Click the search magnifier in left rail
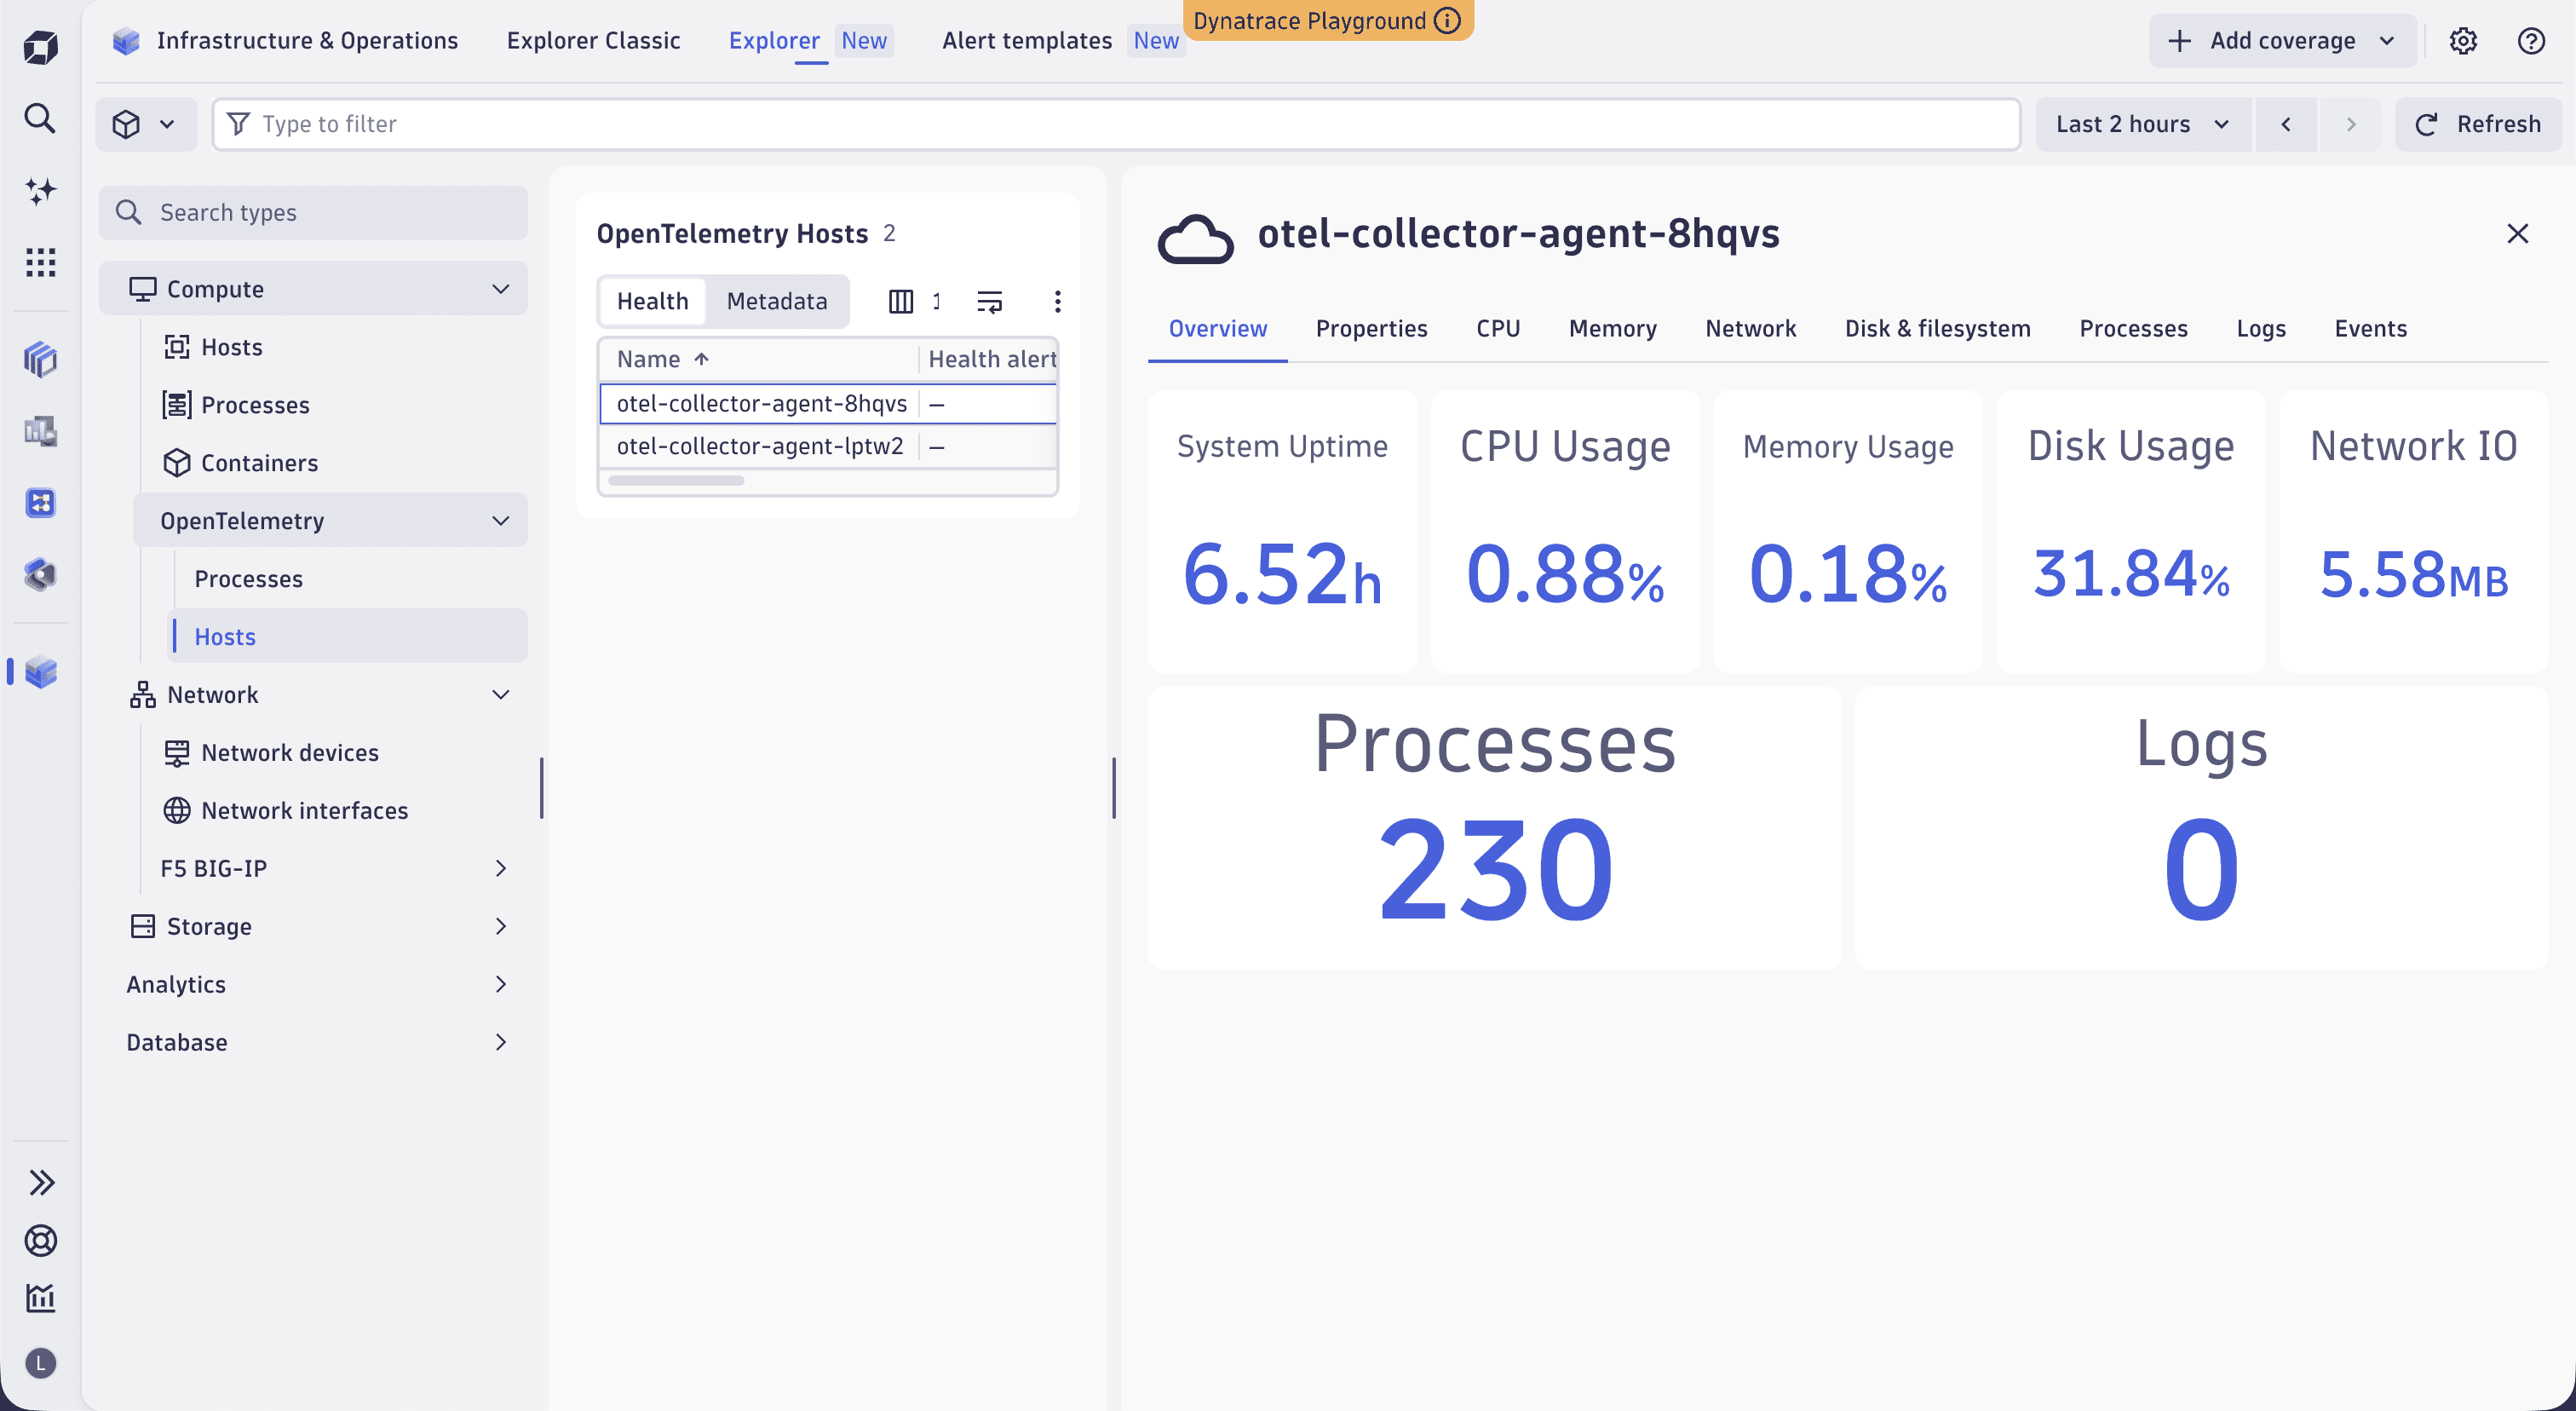Image resolution: width=2576 pixels, height=1411 pixels. pyautogui.click(x=40, y=118)
